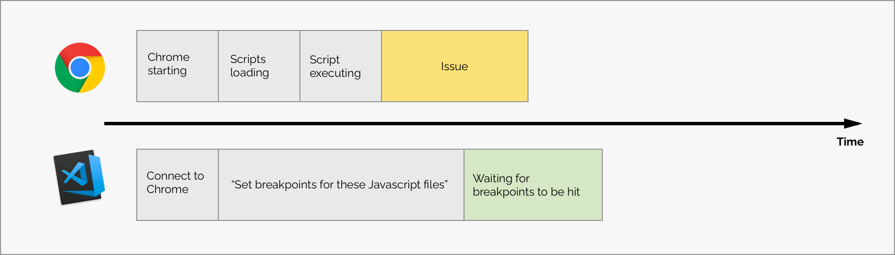Select the "Chrome starting" box
The height and width of the screenshot is (255, 895).
pos(178,66)
